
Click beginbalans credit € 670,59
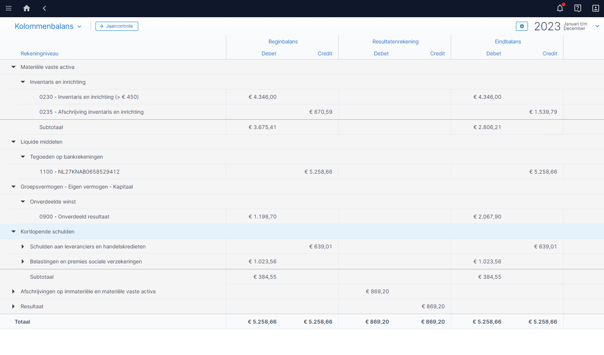(321, 112)
